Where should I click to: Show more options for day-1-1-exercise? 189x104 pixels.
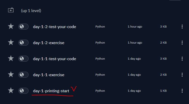(182, 75)
